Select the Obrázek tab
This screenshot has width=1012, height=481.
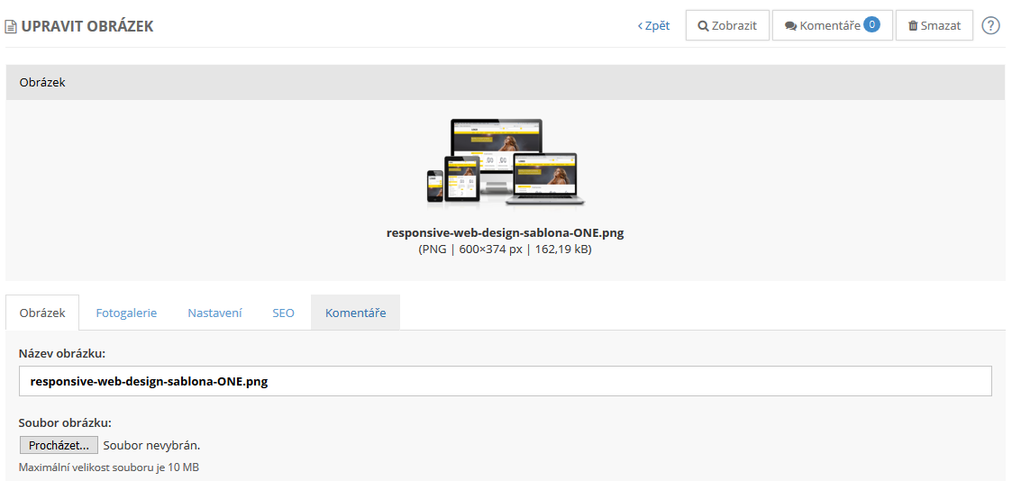42,313
